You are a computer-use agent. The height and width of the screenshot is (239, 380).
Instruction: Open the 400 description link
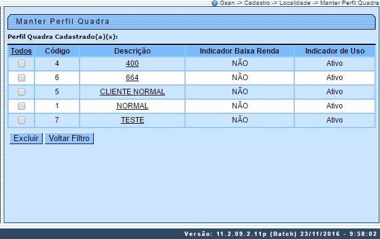pos(132,63)
